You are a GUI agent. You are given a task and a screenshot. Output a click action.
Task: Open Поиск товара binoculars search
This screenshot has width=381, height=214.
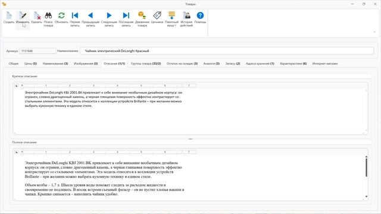pos(48,15)
